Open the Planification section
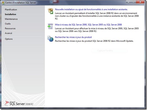The image size is (147, 110). (x=11, y=10)
